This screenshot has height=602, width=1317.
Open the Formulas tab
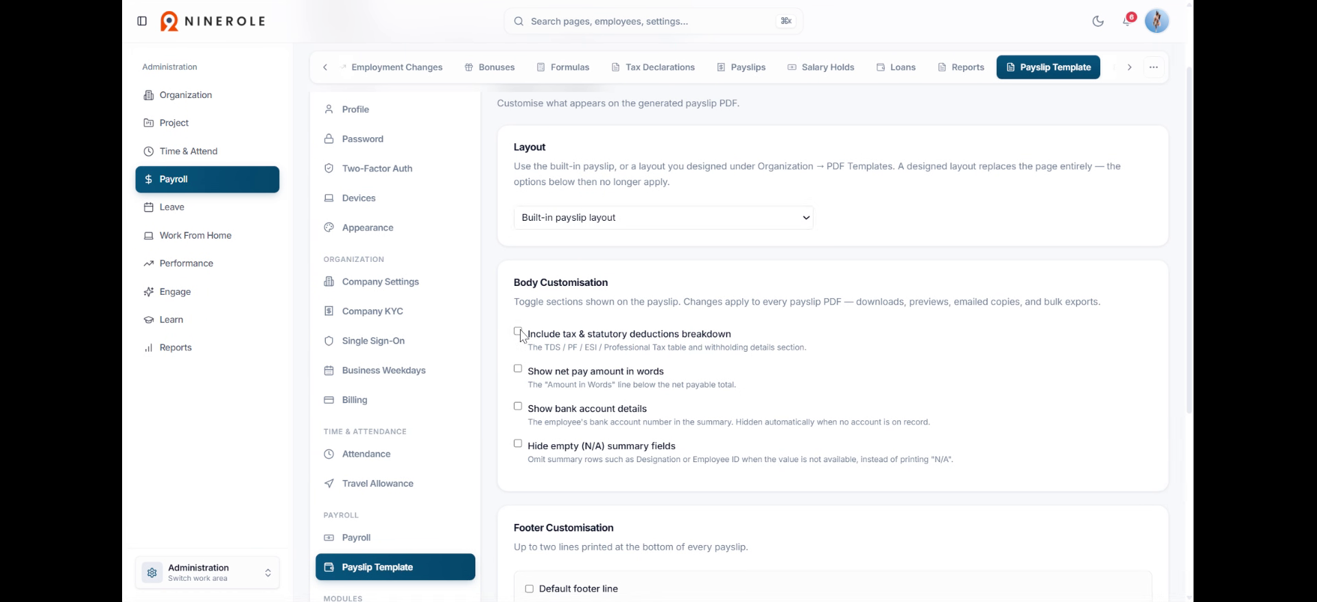(x=563, y=67)
